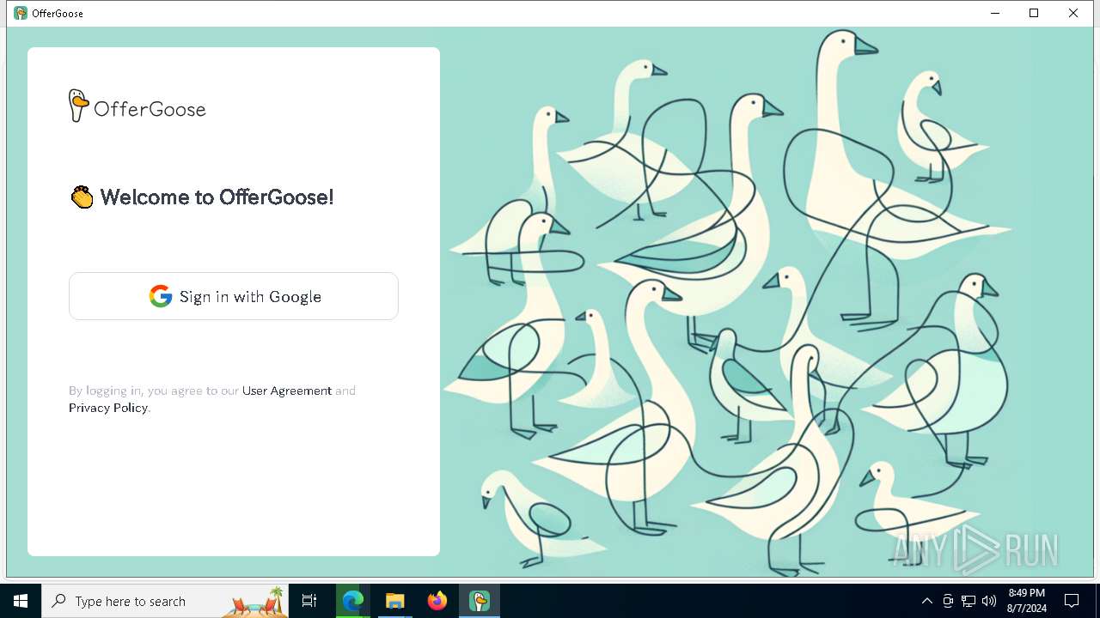The height and width of the screenshot is (618, 1100).
Task: Show hidden system tray icons
Action: click(x=926, y=601)
